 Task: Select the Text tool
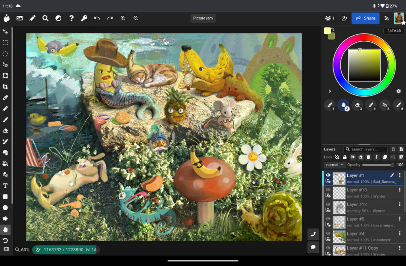[x=5, y=185]
